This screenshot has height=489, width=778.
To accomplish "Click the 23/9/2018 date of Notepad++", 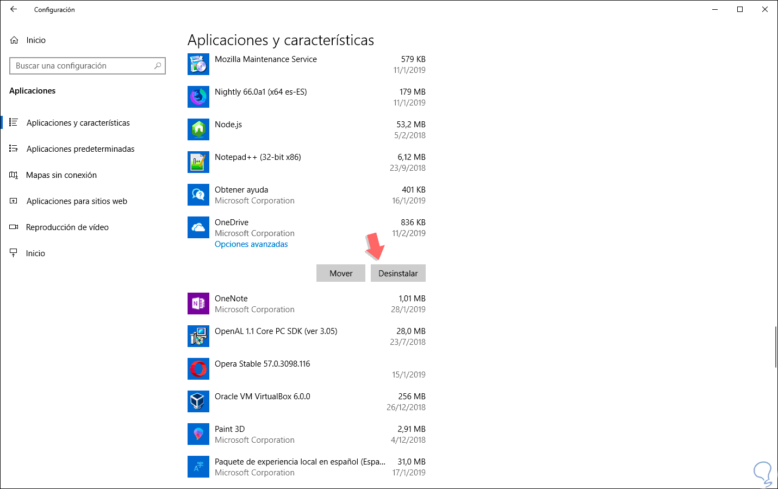I will pos(408,168).
